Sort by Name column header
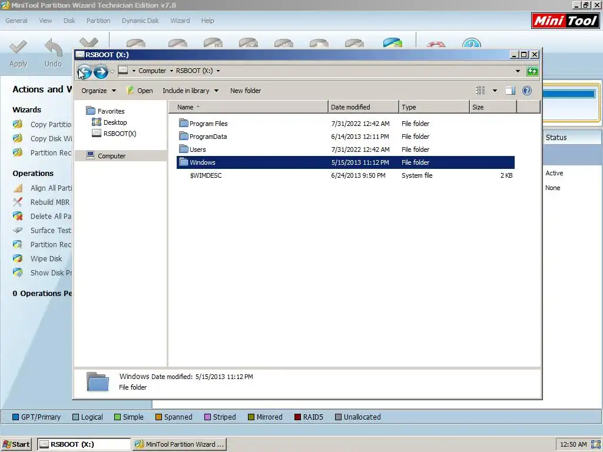The image size is (603, 452). coord(249,107)
